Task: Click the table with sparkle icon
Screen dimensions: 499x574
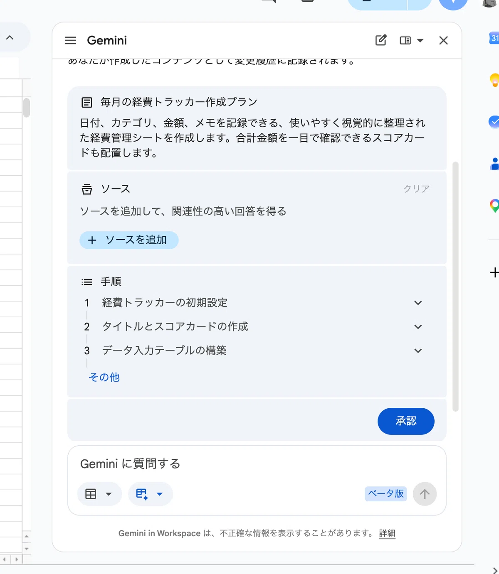Action: pyautogui.click(x=142, y=494)
